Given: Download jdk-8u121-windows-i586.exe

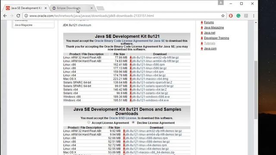Looking at the screenshot, I should point(151,97).
